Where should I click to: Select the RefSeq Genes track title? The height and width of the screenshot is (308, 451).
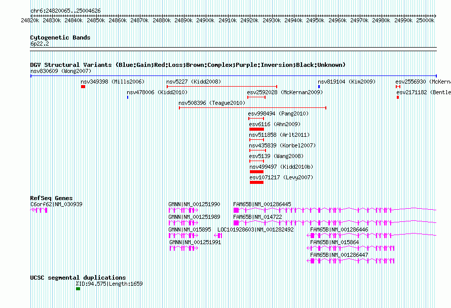pos(52,198)
